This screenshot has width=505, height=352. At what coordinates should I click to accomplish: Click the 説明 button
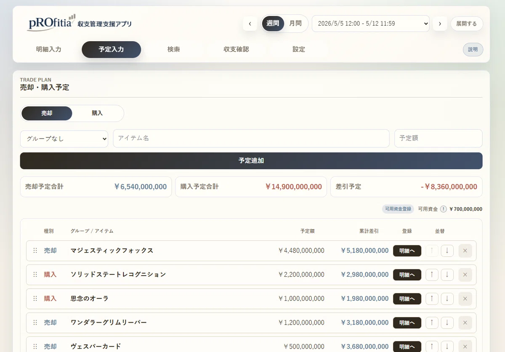tap(473, 50)
